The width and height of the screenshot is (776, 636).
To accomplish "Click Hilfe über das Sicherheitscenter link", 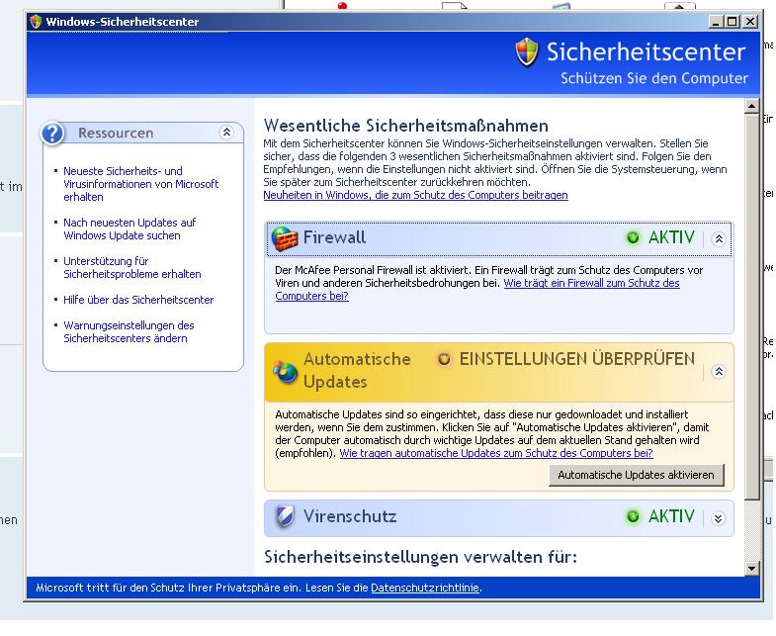I will [x=138, y=300].
